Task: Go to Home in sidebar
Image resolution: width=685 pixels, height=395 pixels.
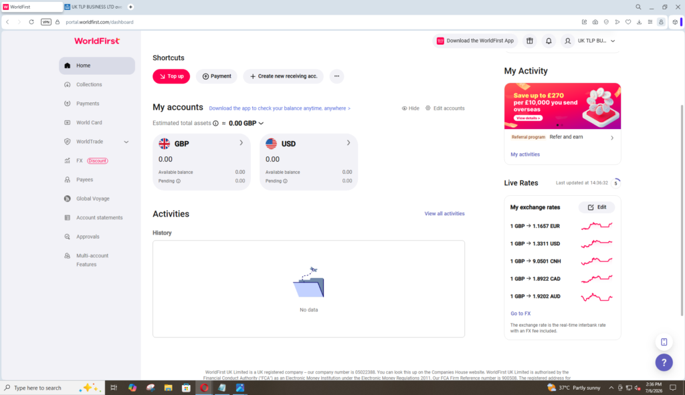Action: click(97, 65)
